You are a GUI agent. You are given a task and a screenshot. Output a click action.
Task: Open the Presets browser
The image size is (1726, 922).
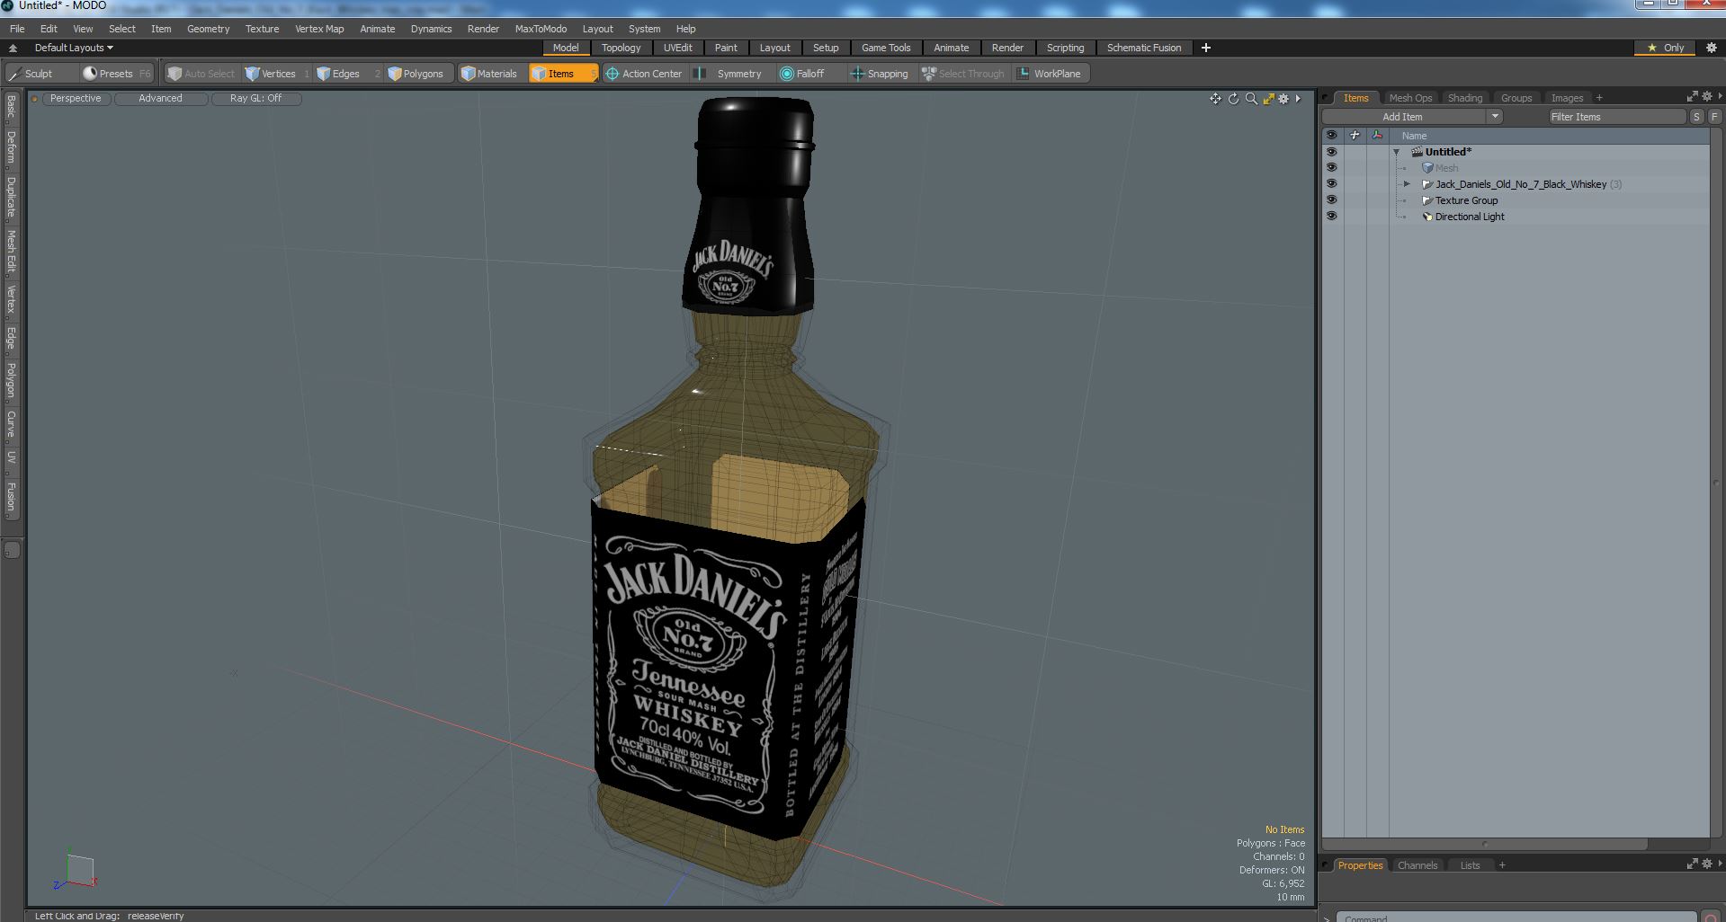coord(116,74)
